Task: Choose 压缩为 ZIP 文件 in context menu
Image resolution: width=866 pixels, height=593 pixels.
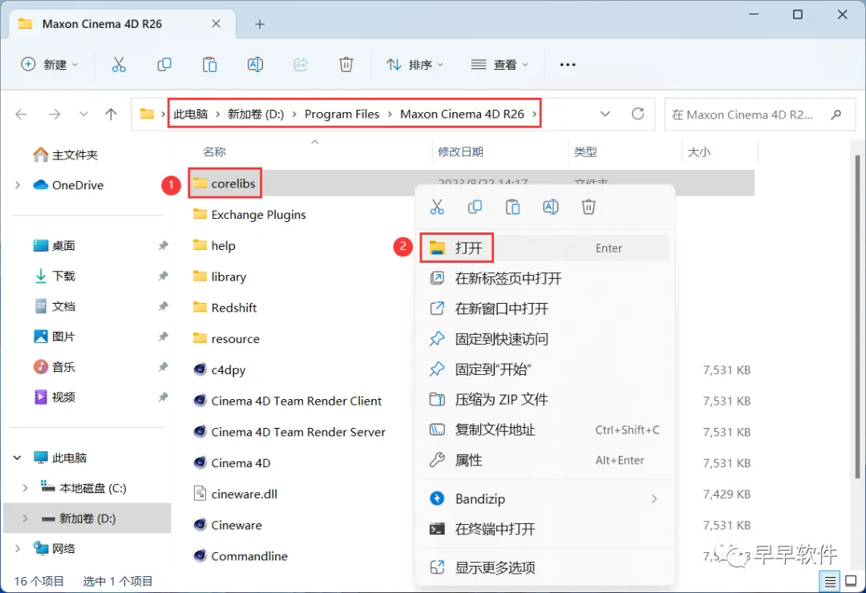Action: coord(544,400)
